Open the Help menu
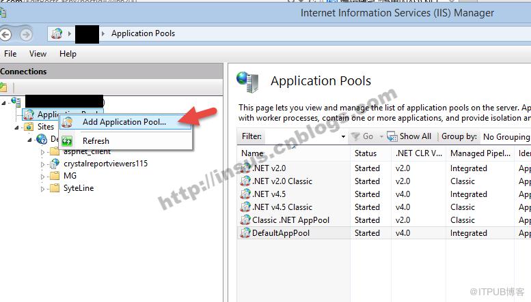The height and width of the screenshot is (302, 531). click(68, 54)
